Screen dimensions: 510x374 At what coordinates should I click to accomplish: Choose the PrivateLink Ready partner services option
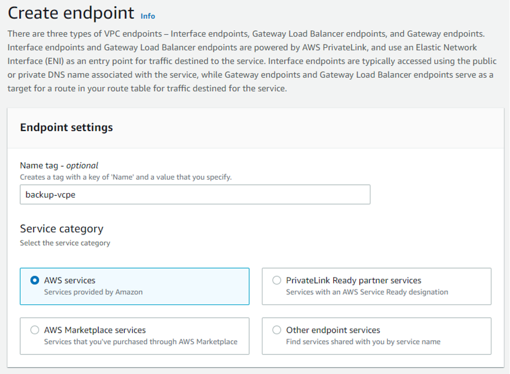[x=277, y=280]
